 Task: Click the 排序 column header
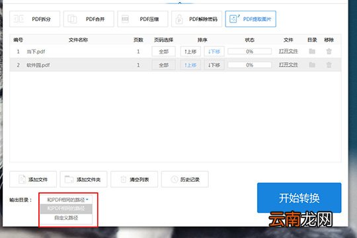click(202, 40)
